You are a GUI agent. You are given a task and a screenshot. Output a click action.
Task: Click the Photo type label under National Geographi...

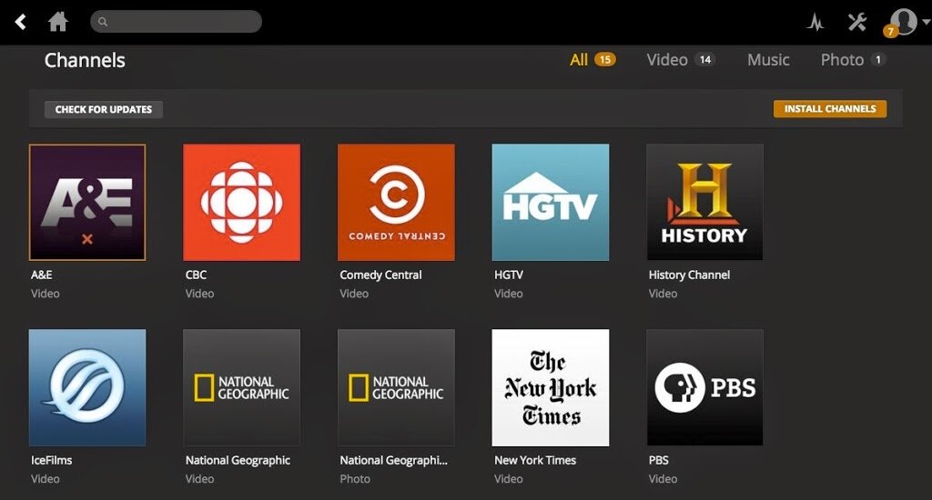(x=355, y=478)
